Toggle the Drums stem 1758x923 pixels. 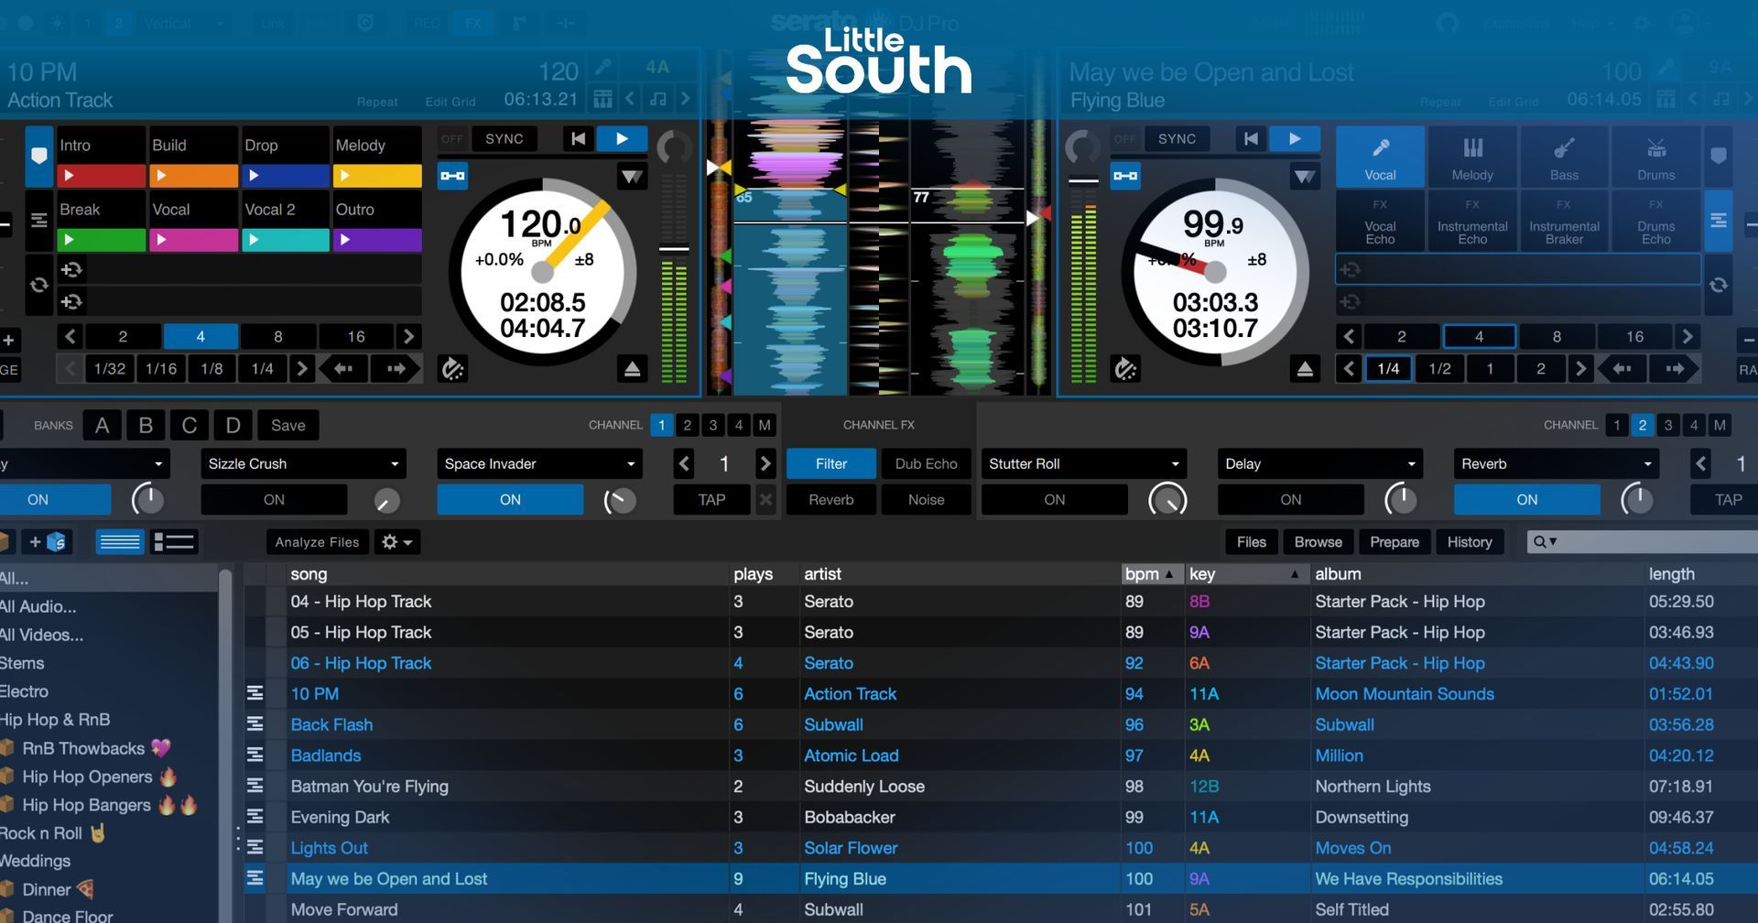(1655, 157)
